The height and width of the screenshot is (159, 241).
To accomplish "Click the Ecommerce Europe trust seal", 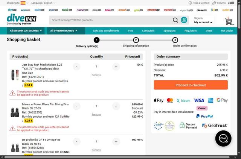I will (159, 126).
